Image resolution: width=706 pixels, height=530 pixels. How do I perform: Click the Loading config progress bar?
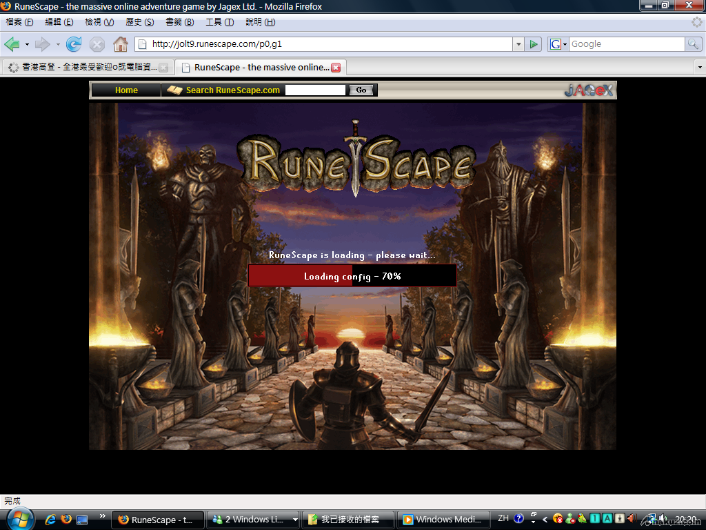click(x=352, y=276)
